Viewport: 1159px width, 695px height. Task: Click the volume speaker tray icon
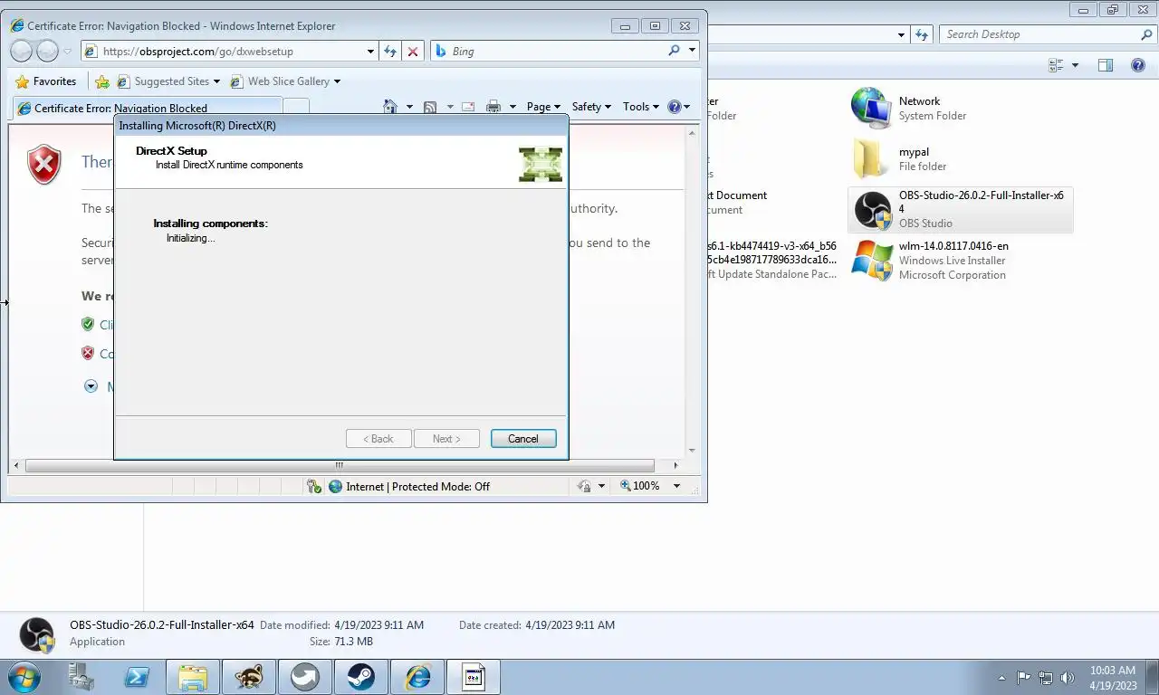1067,677
